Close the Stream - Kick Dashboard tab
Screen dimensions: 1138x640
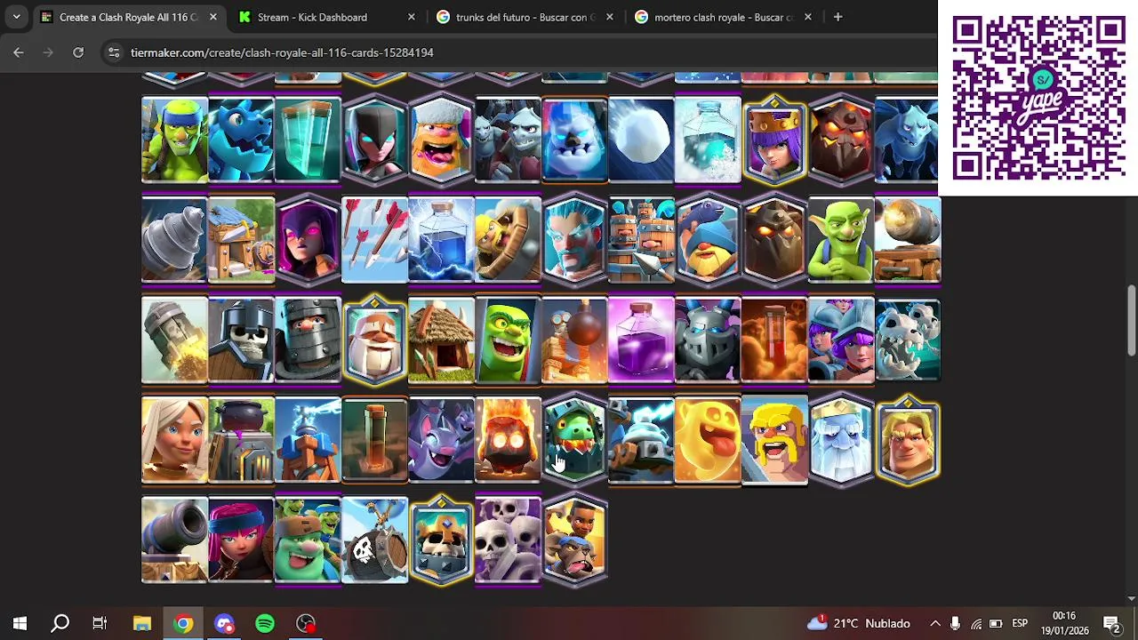411,17
